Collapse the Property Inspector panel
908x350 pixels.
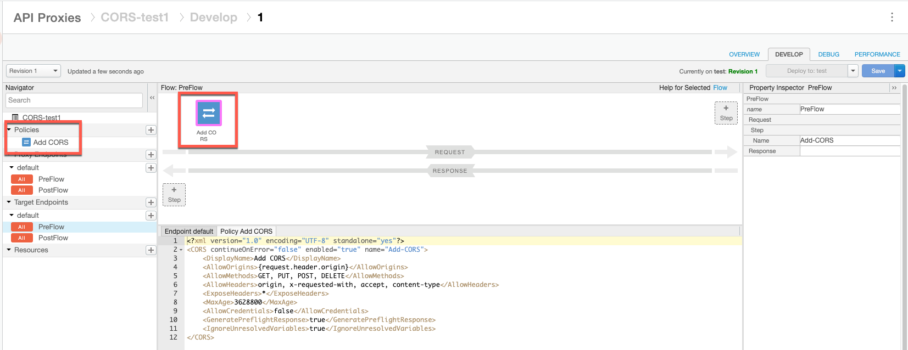(x=894, y=88)
